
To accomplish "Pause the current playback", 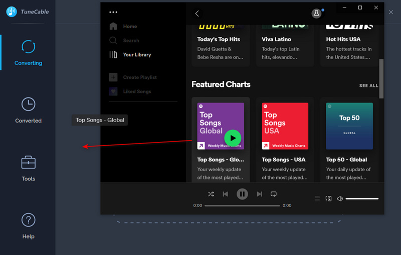I will (242, 194).
